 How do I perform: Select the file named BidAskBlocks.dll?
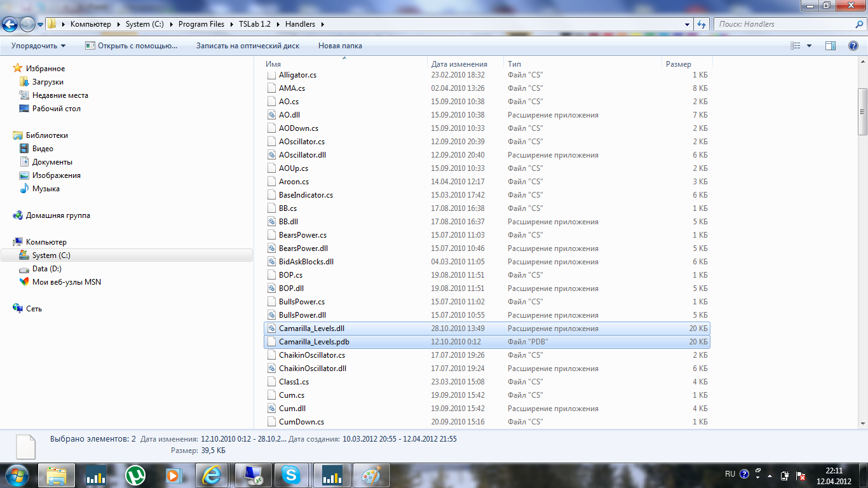pyautogui.click(x=306, y=262)
